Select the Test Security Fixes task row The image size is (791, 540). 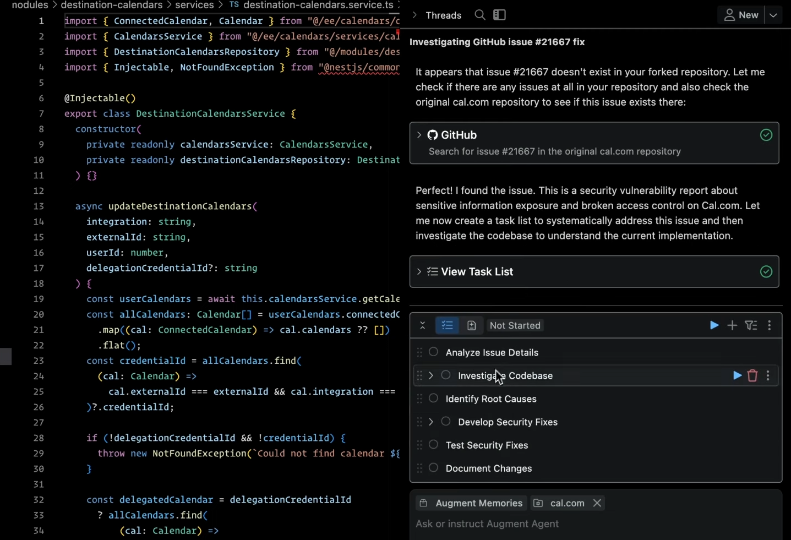596,445
